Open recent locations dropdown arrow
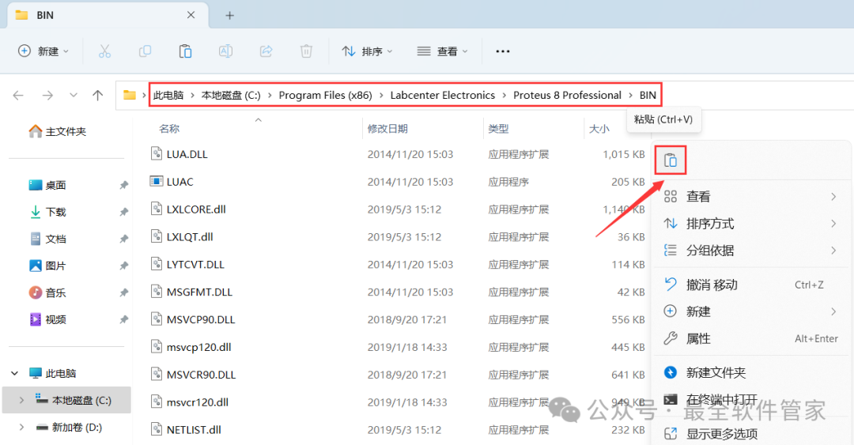854x445 pixels. (x=74, y=96)
